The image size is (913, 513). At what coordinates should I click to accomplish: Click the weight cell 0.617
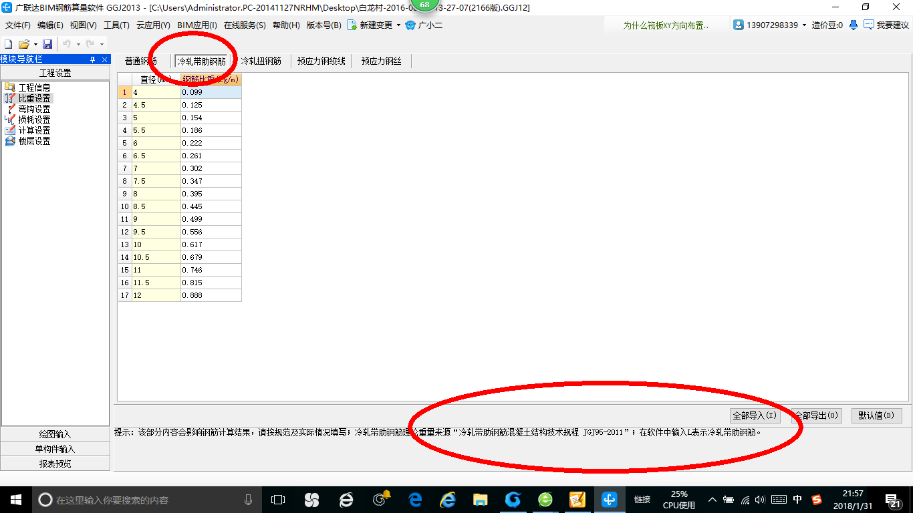click(x=211, y=244)
